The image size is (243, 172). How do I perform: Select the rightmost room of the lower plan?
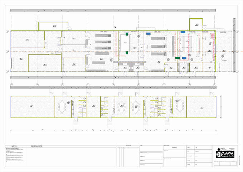tap(200, 106)
